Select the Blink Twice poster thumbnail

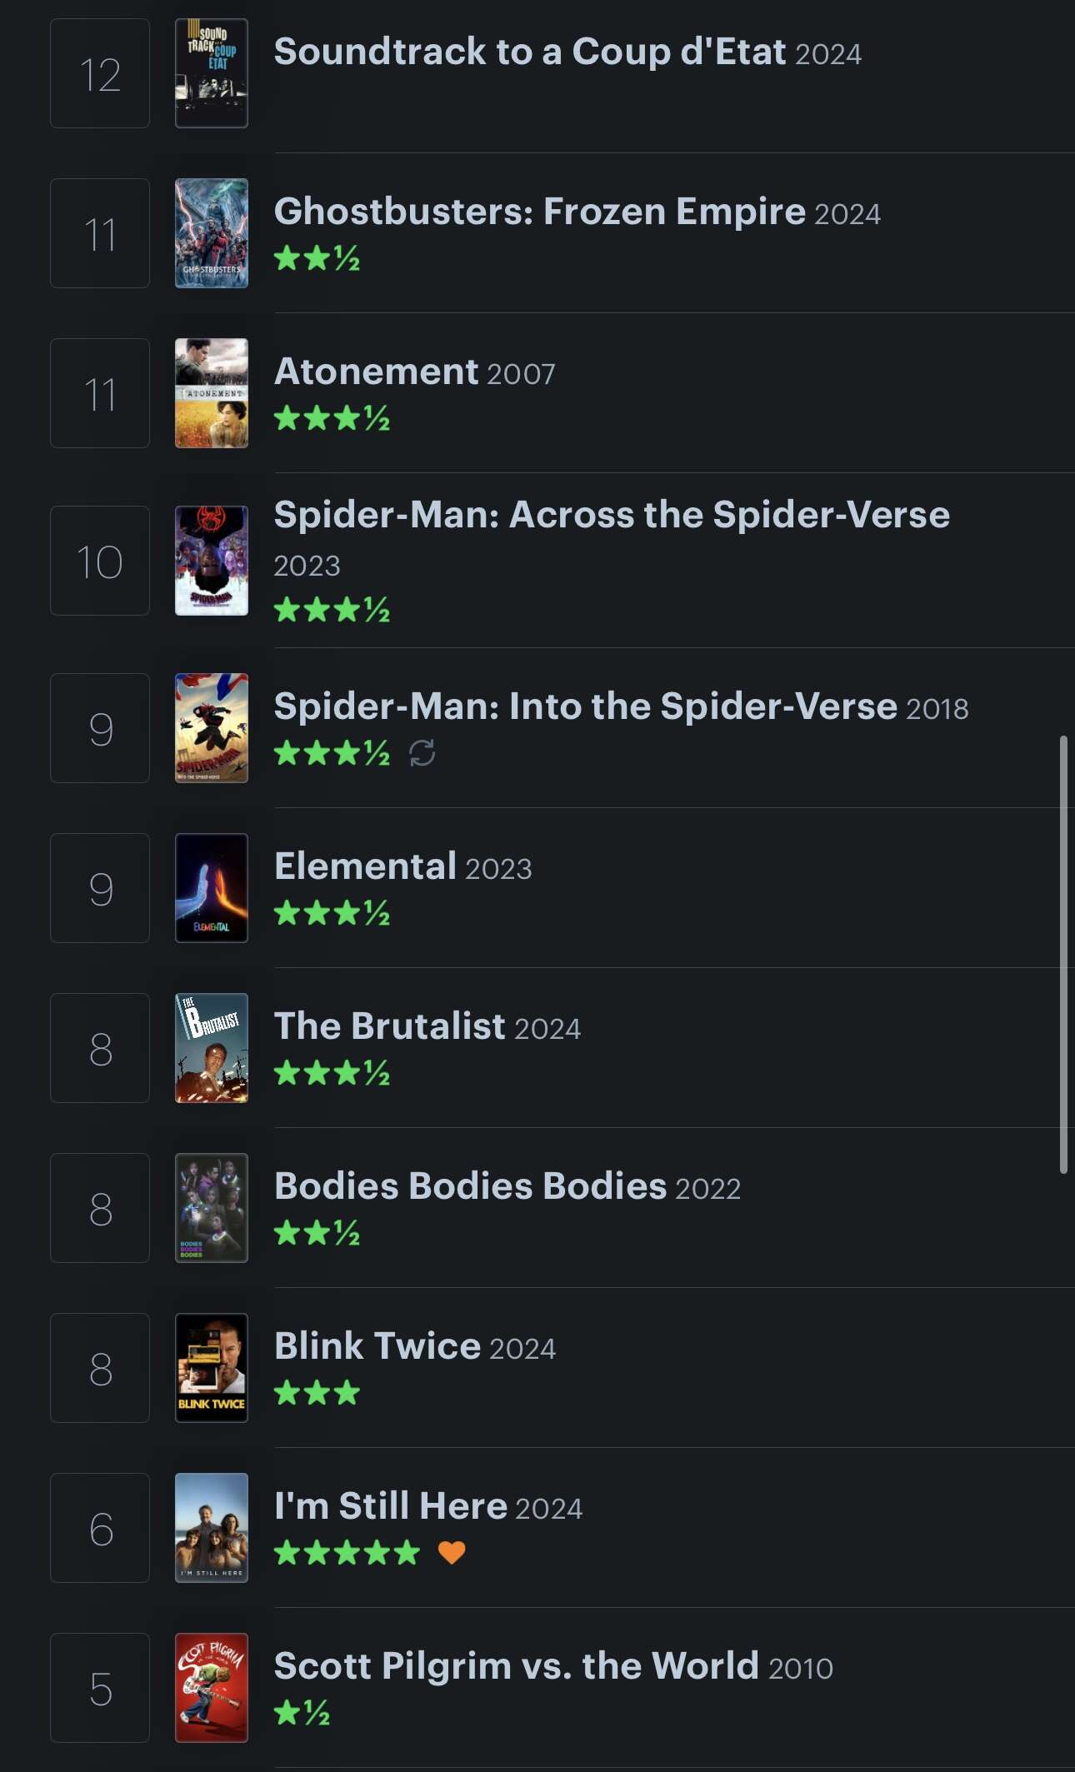(x=212, y=1368)
